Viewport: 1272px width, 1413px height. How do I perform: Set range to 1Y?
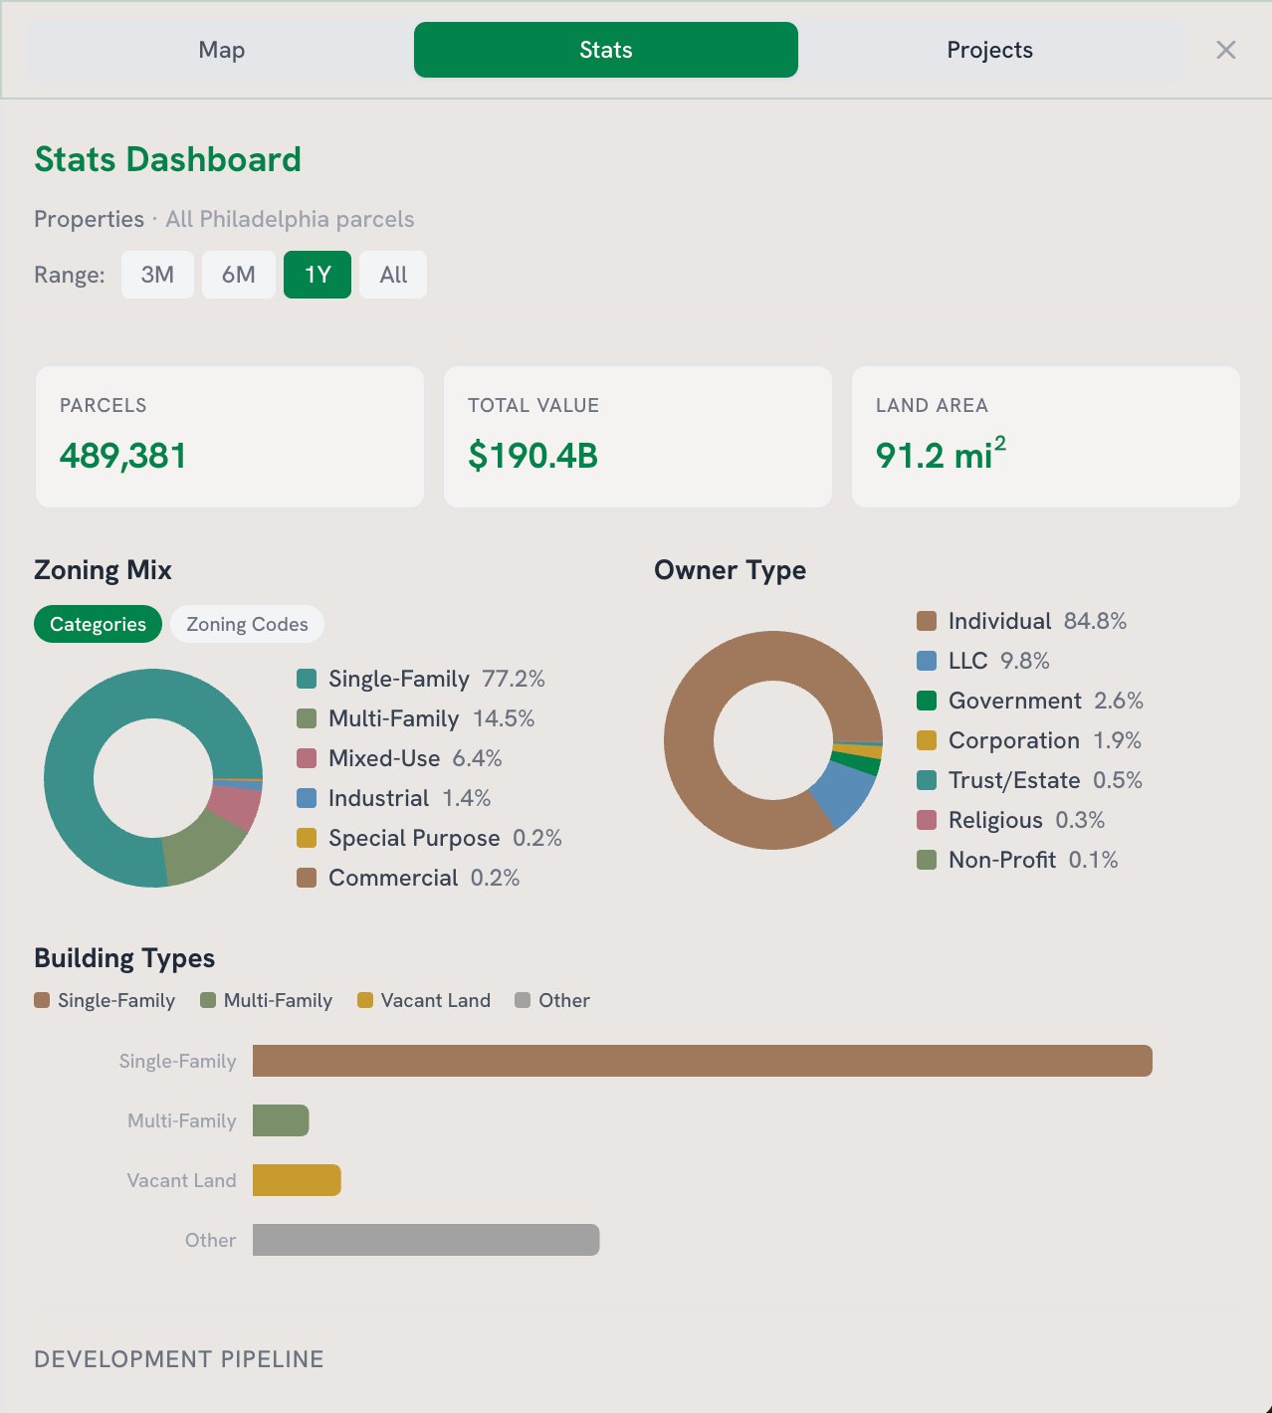[x=318, y=275]
